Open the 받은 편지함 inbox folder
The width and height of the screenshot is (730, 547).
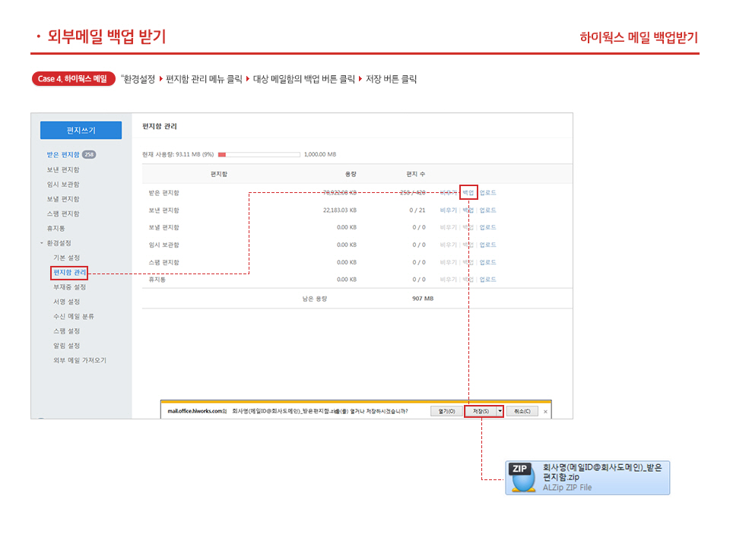coord(63,155)
